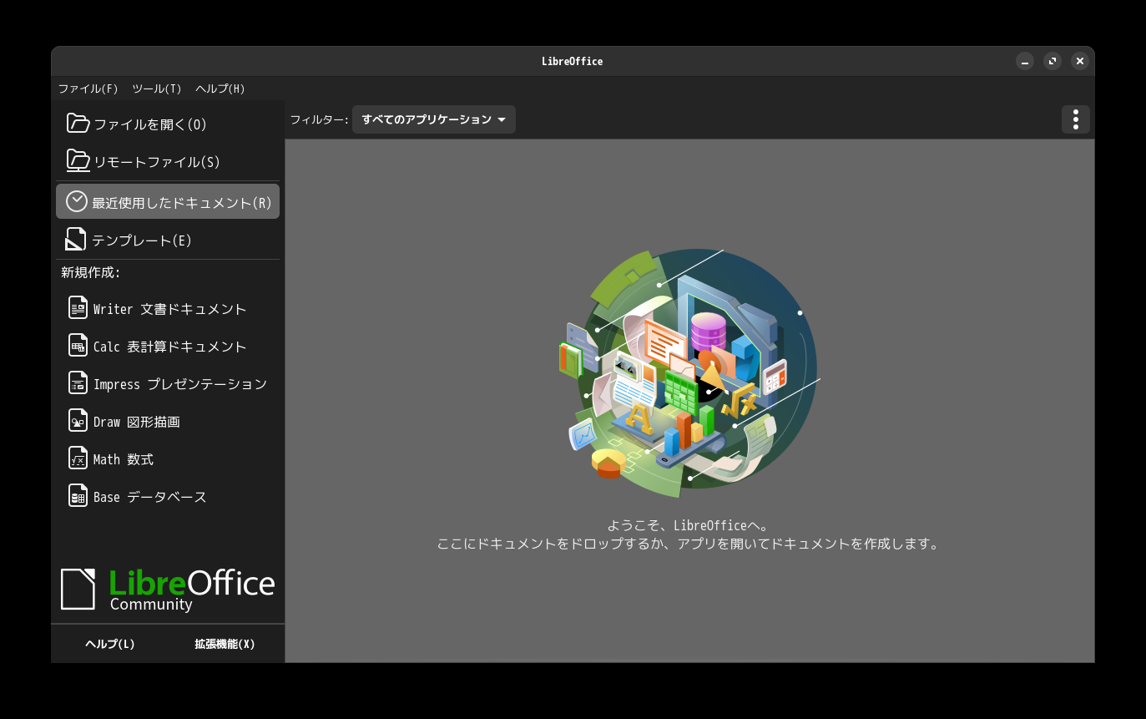Close the LibreOffice window
Screen dimensions: 1146x719
click(1080, 61)
